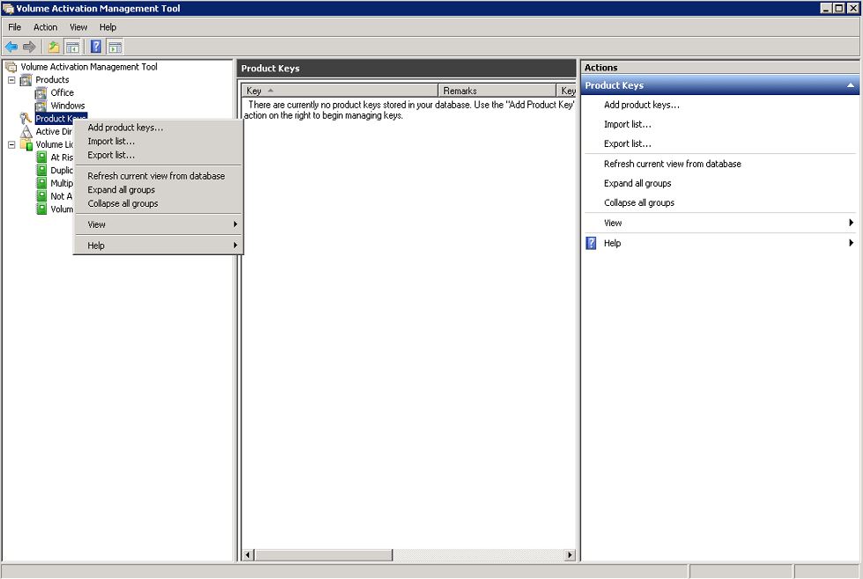Select the Windows product node

coord(67,106)
